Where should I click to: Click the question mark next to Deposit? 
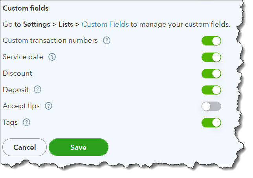[37, 90]
